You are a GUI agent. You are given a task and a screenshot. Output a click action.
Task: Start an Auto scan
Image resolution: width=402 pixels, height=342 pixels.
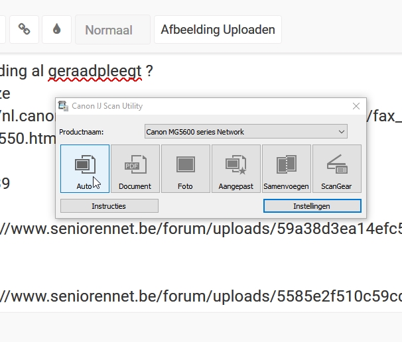pyautogui.click(x=85, y=169)
